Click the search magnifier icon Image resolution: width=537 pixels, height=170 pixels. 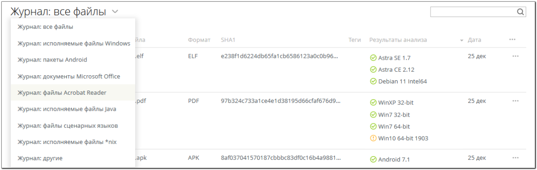(x=520, y=12)
